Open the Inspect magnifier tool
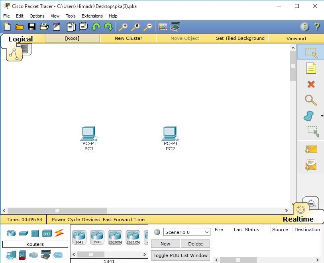The image size is (324, 263). (311, 100)
